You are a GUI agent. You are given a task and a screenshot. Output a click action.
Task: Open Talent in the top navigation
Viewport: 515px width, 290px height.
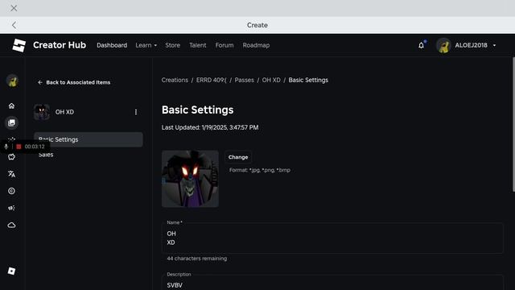[x=198, y=45]
